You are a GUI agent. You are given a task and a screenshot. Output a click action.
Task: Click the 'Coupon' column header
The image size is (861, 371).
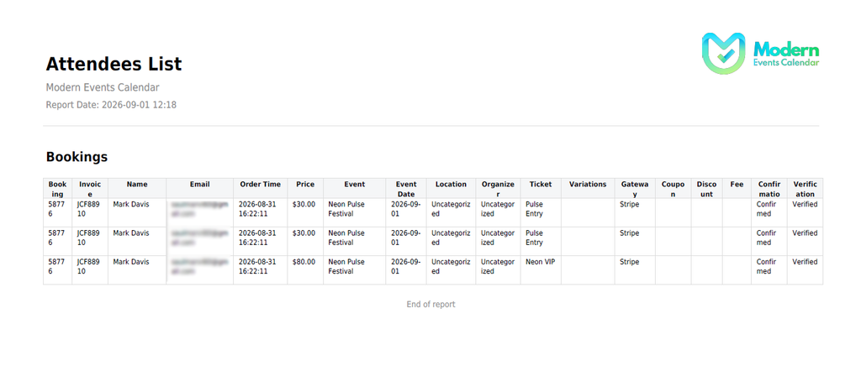[673, 189]
